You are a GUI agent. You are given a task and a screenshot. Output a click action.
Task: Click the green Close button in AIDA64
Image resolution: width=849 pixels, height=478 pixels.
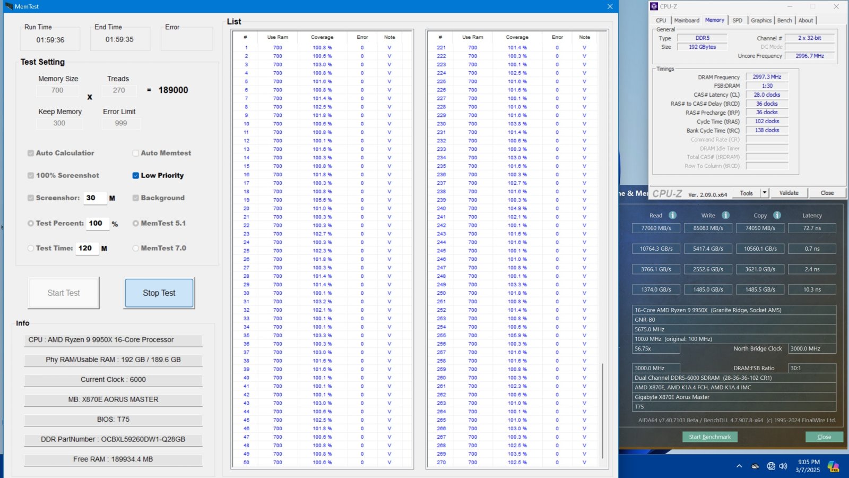click(824, 437)
